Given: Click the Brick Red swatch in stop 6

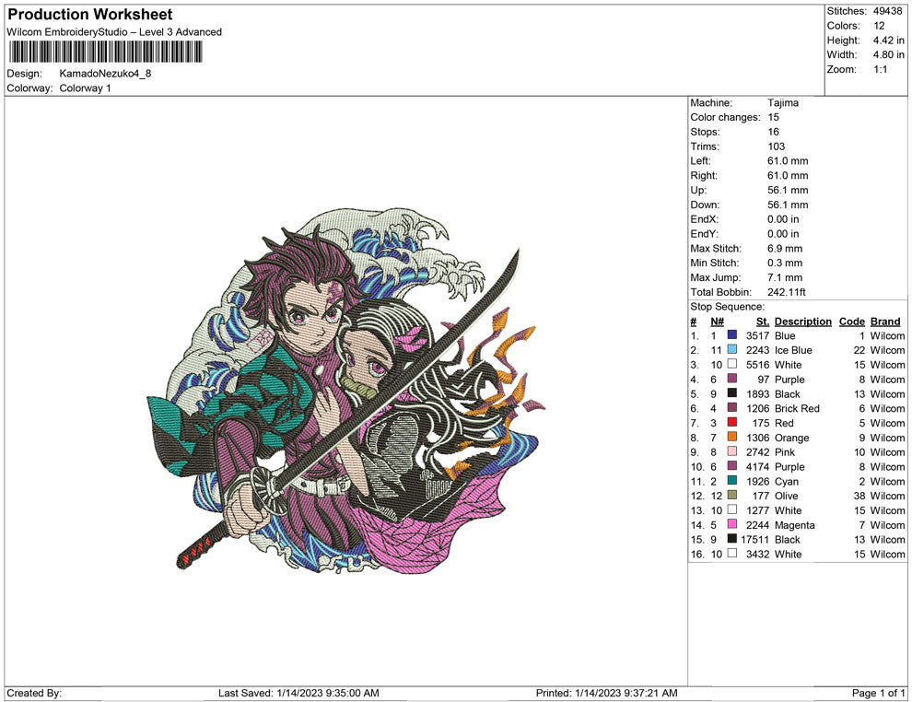Looking at the screenshot, I should [731, 408].
